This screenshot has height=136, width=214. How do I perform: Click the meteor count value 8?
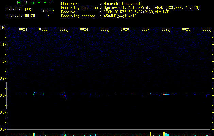click(48, 16)
